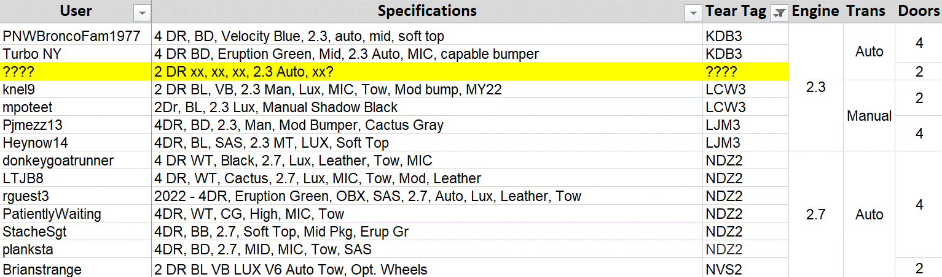
Task: Open the User column filter dropdown
Action: point(143,13)
